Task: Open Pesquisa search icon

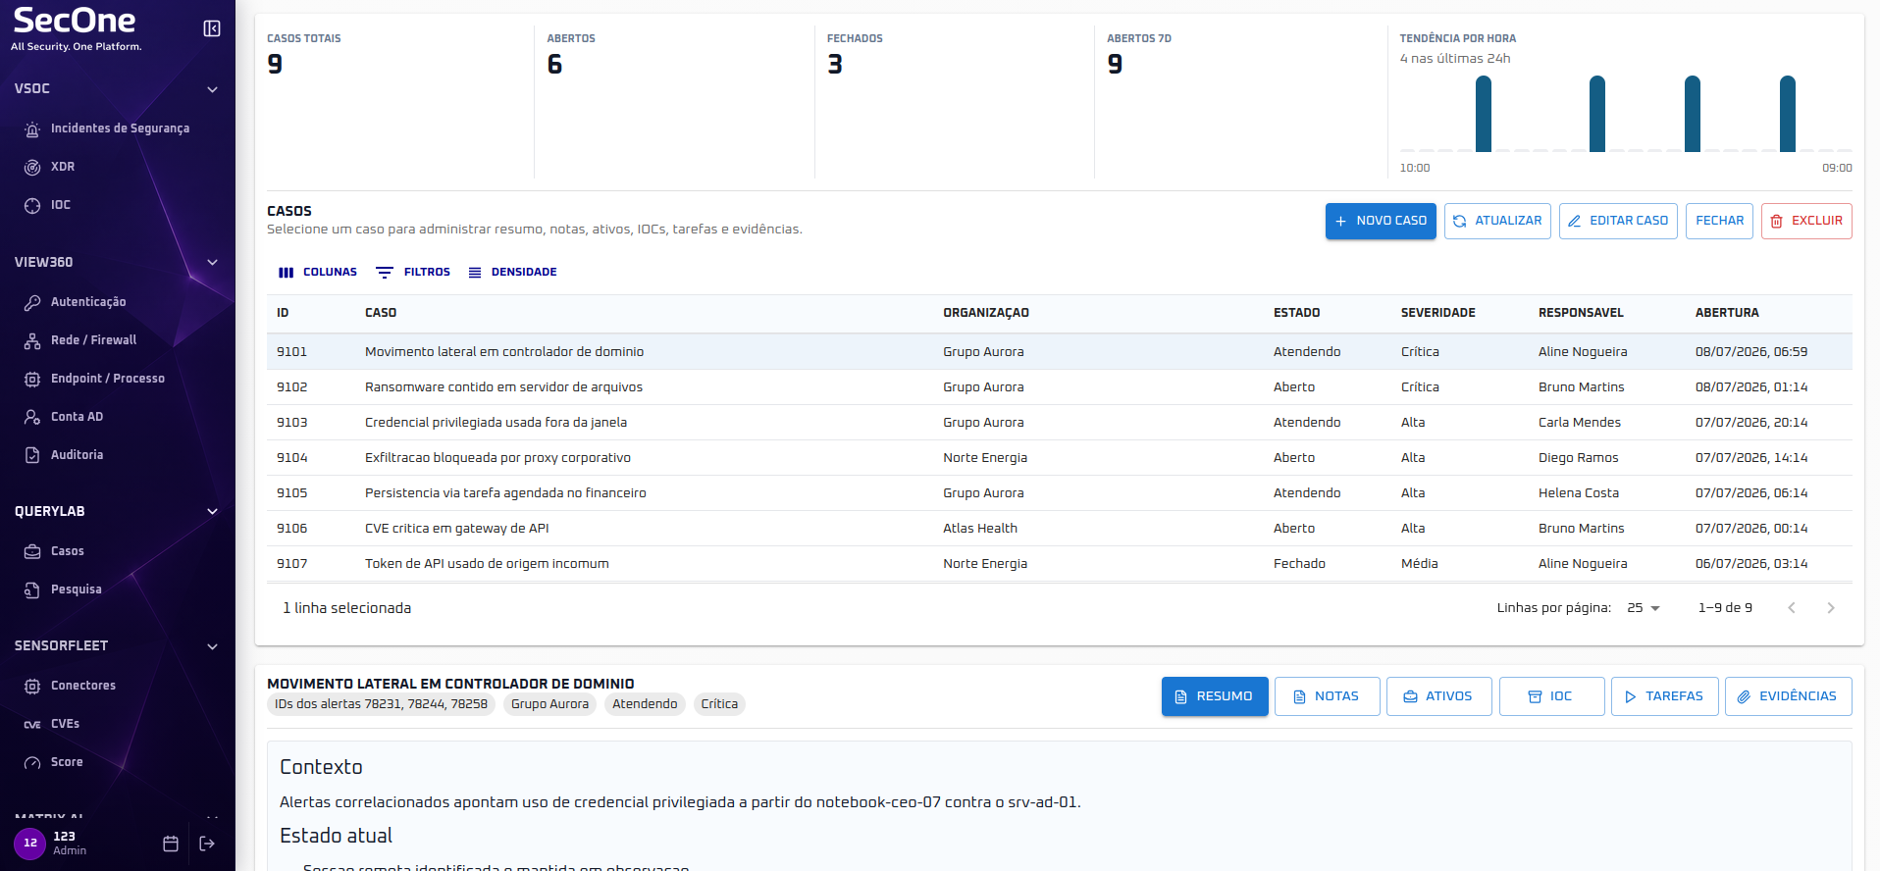Action: tap(32, 589)
